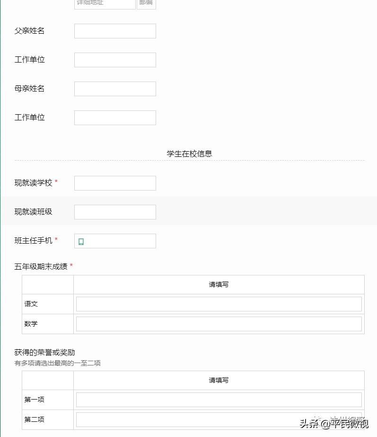Click the 第一项 honor input box
This screenshot has width=377, height=437.
pos(219,400)
